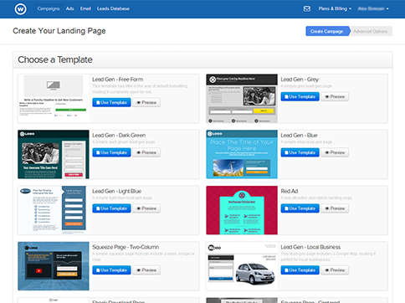The height and width of the screenshot is (303, 405).
Task: Click the 'Lead Gen - Dark Green' title
Action: coord(119,136)
